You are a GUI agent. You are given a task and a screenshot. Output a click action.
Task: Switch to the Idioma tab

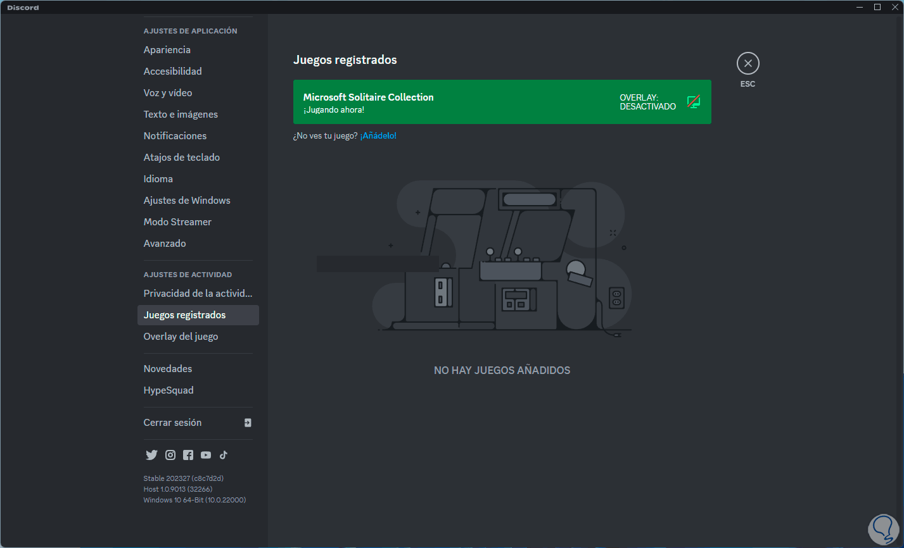[198, 179]
